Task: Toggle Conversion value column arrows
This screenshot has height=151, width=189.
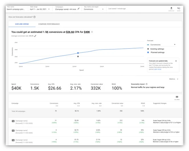Action: [122, 106]
